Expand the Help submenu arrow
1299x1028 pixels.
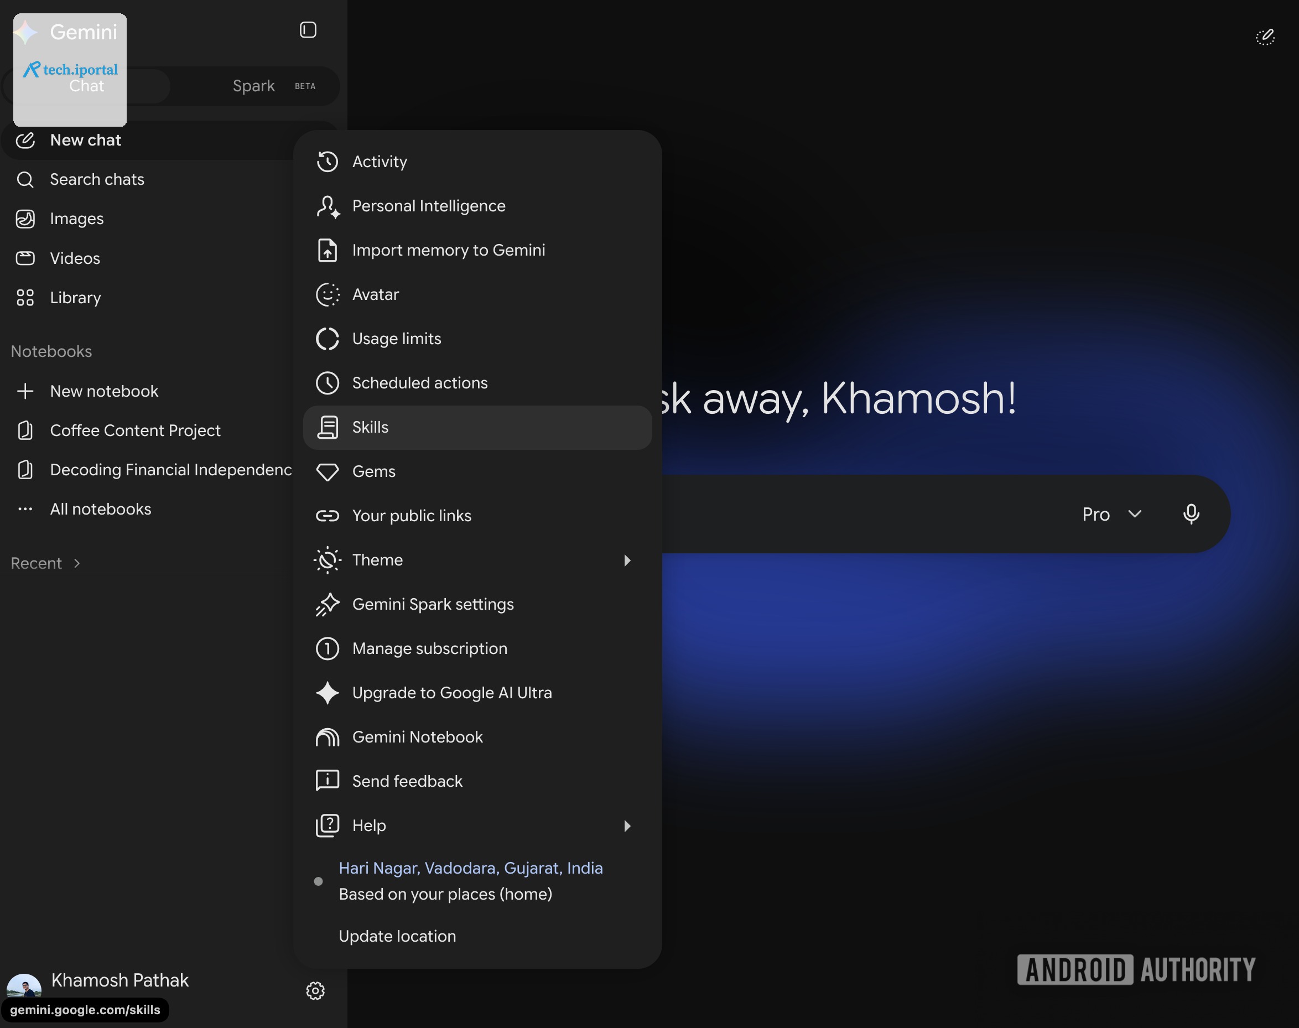pos(627,825)
